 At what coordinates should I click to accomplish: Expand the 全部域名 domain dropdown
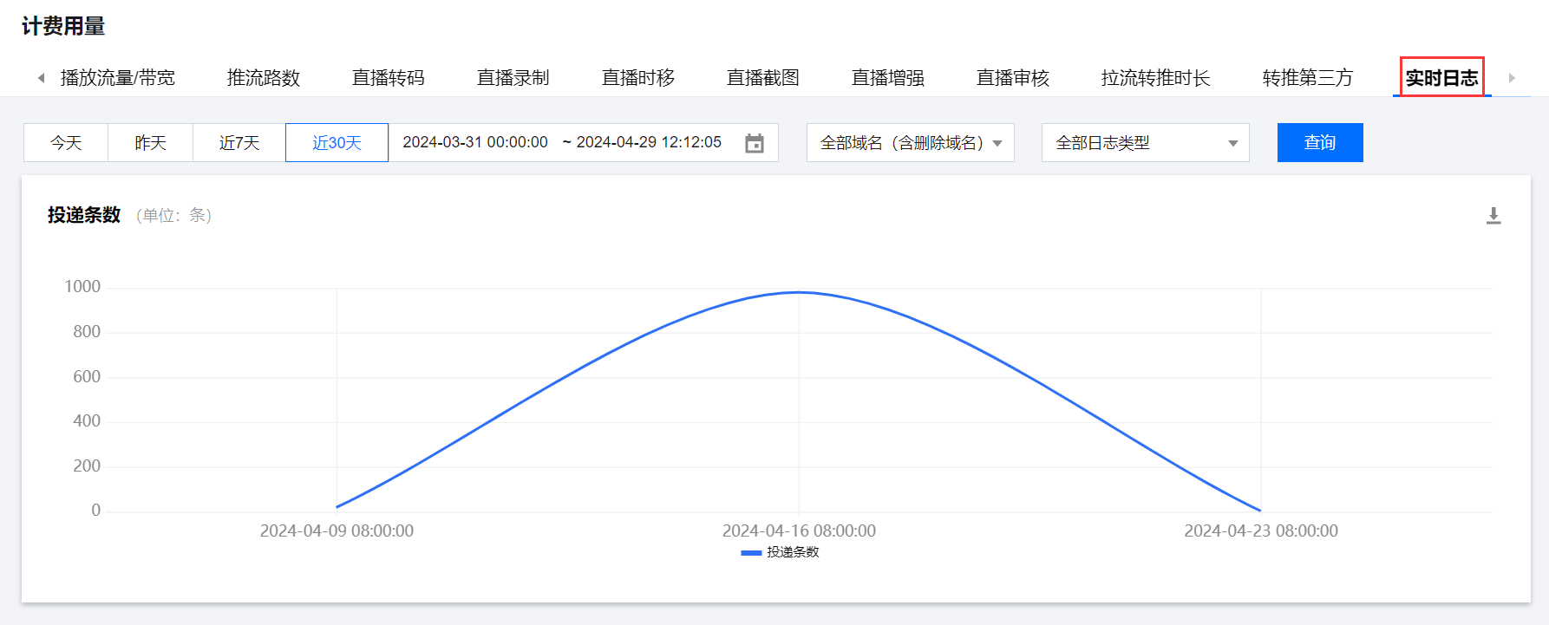pyautogui.click(x=911, y=143)
